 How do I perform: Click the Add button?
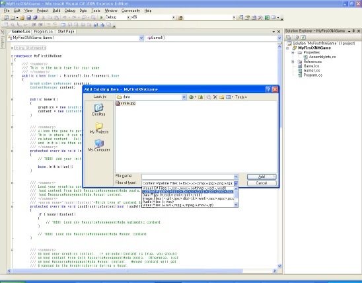(x=262, y=177)
